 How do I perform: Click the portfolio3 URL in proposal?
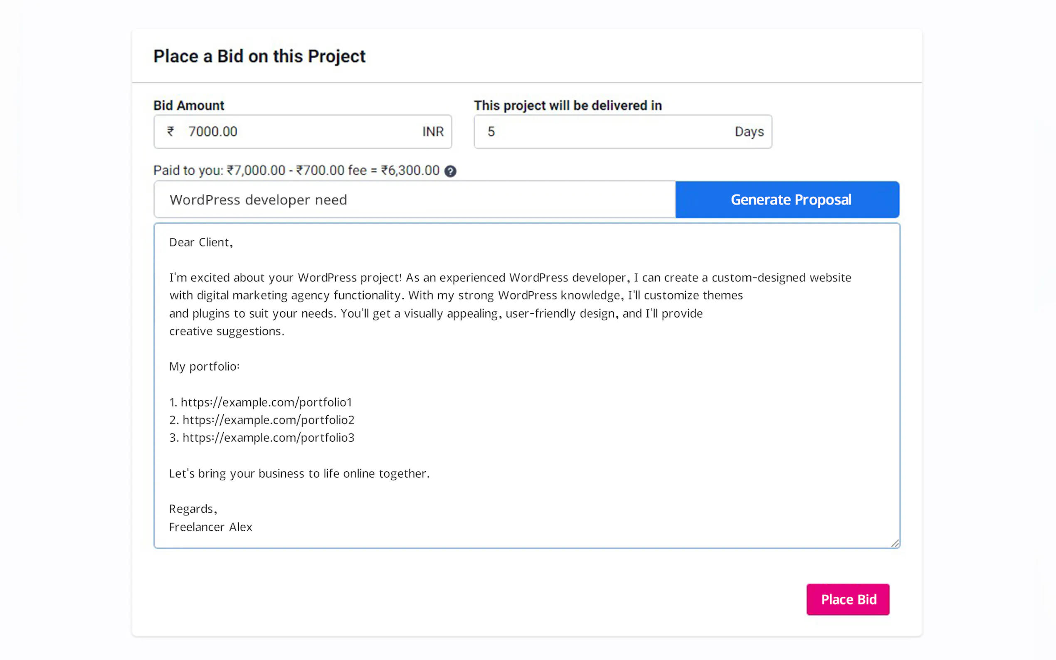[x=268, y=438]
